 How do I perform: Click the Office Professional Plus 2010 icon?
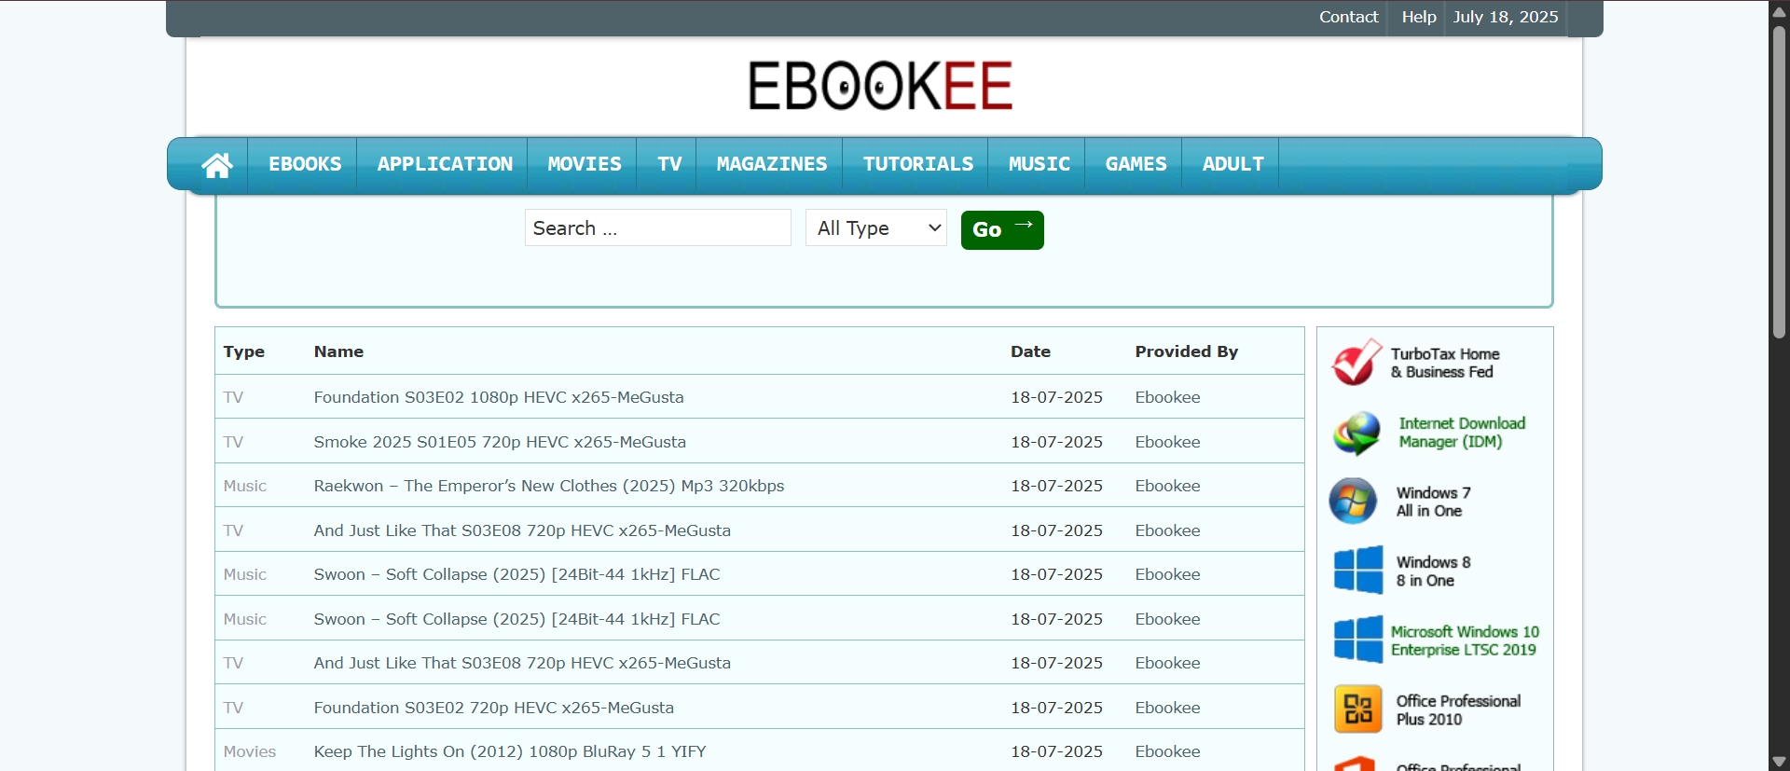pyautogui.click(x=1358, y=709)
